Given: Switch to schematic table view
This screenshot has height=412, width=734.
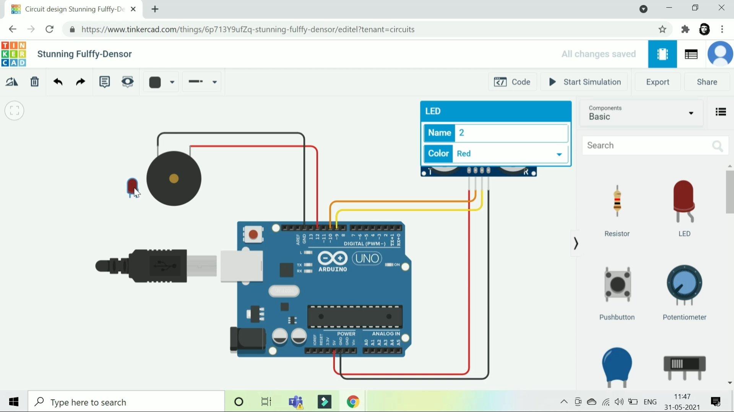Looking at the screenshot, I should (x=691, y=54).
